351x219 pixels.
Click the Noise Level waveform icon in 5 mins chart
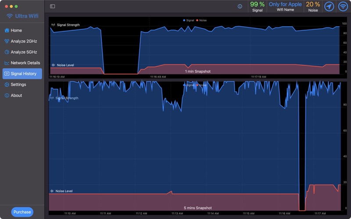(x=52, y=191)
